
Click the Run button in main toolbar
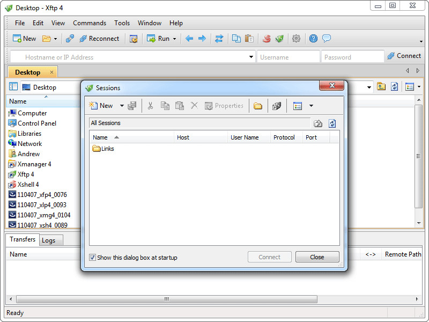pos(158,39)
